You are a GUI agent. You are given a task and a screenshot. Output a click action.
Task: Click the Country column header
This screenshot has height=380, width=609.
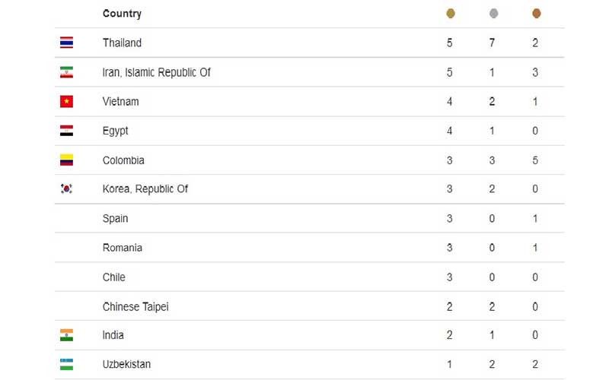click(x=122, y=14)
